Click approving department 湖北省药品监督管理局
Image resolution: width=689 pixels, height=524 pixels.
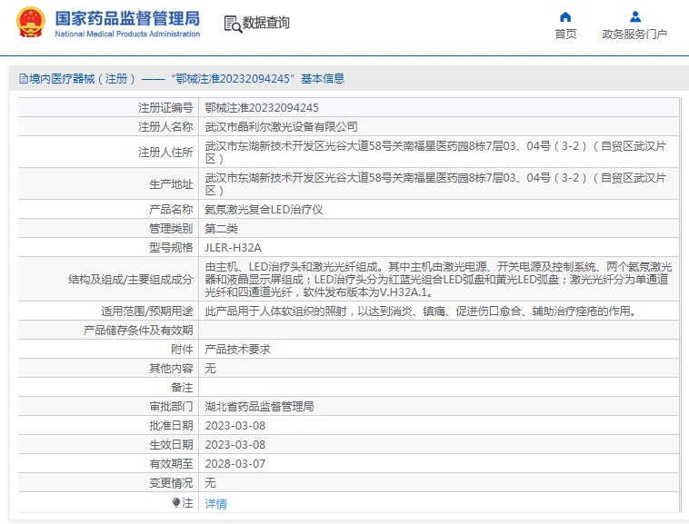(259, 406)
